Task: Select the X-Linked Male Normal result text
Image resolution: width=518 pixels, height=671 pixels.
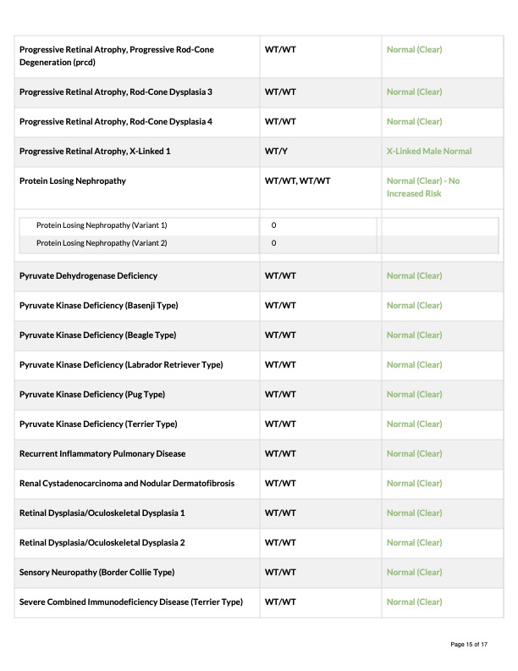Action: coord(429,151)
